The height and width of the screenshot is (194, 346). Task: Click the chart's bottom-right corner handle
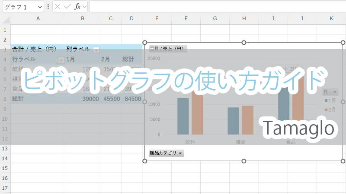[343, 161]
